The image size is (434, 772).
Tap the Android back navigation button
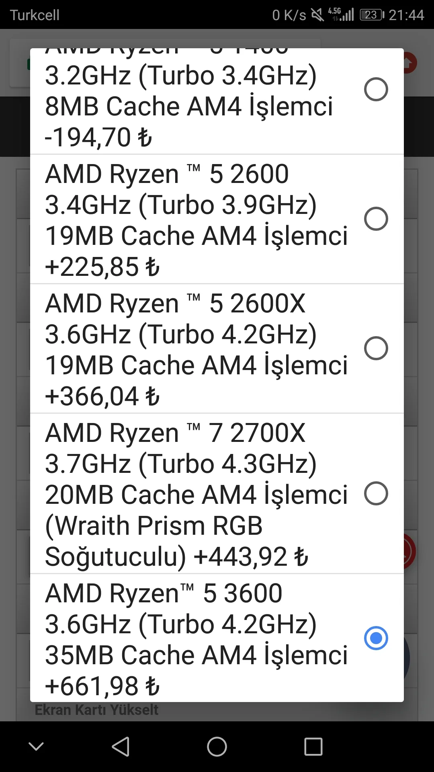pyautogui.click(x=121, y=747)
